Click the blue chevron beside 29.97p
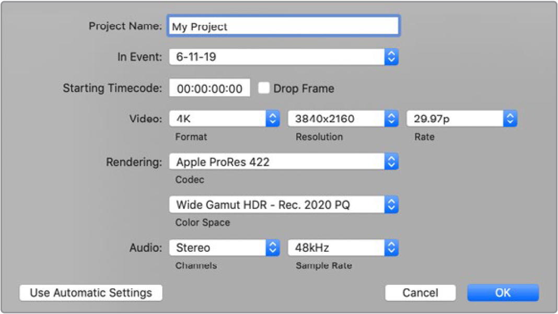The height and width of the screenshot is (314, 558). point(510,119)
